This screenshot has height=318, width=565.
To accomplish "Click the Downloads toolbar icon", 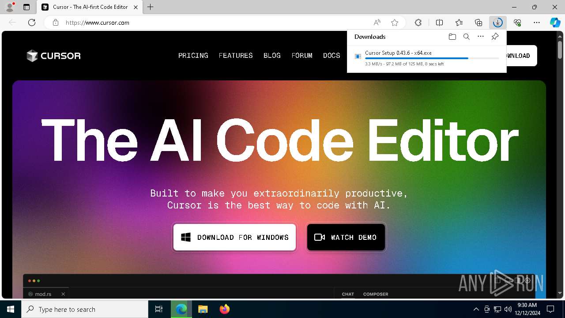I will point(498,23).
